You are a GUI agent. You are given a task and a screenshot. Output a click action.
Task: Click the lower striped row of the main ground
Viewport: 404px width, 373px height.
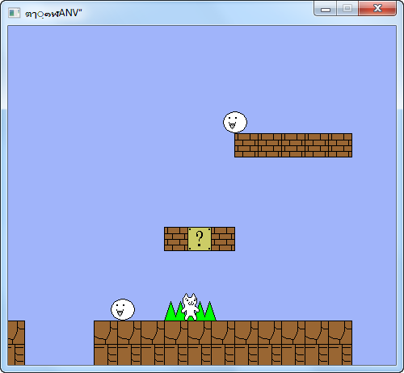click(x=223, y=354)
